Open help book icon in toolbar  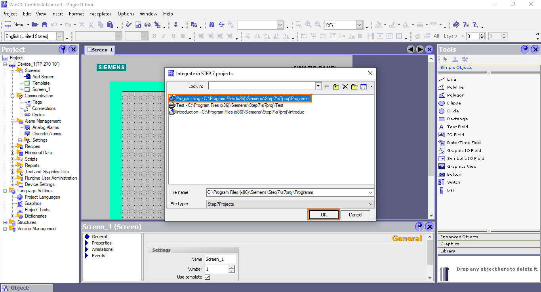point(456,25)
